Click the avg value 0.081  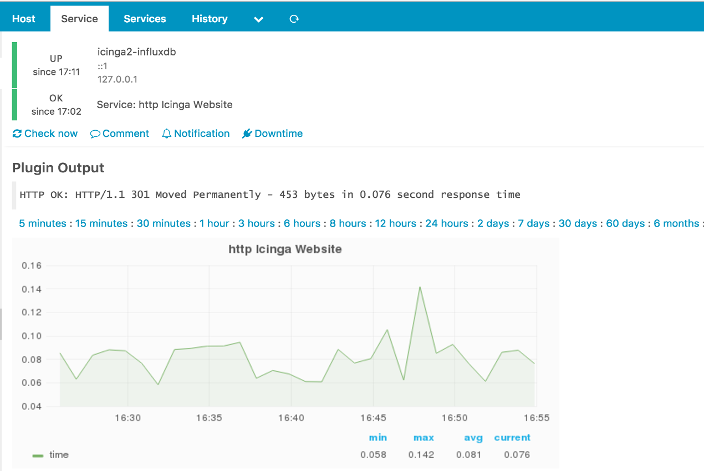pos(469,455)
